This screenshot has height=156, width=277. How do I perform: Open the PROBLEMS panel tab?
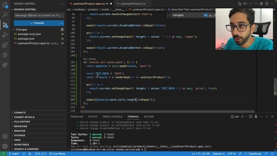click(77, 117)
